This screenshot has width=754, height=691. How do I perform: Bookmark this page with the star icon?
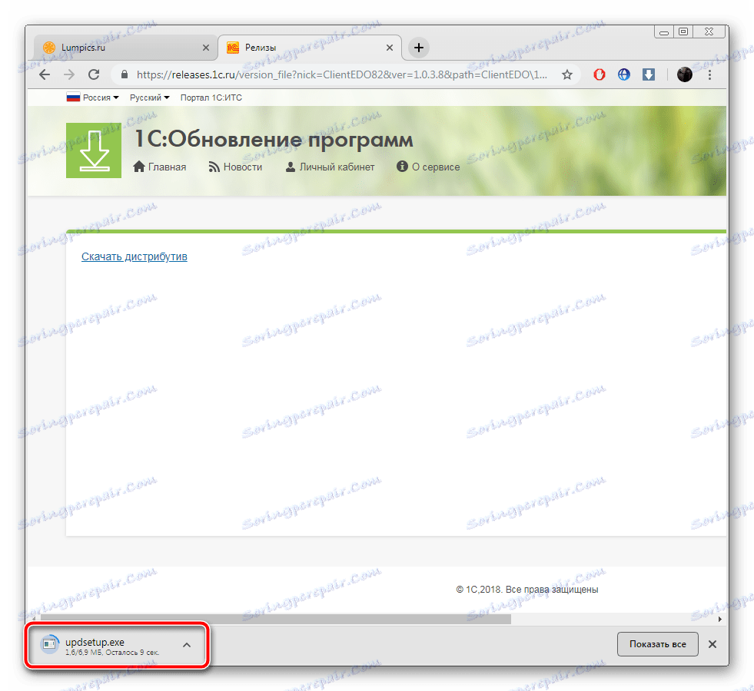567,75
